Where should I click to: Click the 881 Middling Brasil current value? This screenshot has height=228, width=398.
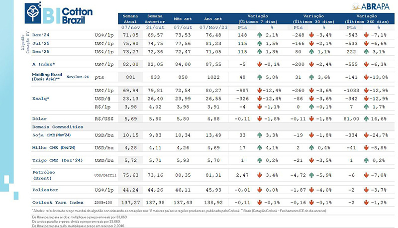[x=130, y=77]
